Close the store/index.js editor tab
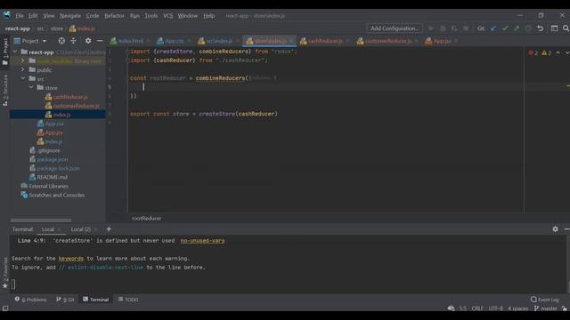The width and height of the screenshot is (570, 320). pos(291,41)
